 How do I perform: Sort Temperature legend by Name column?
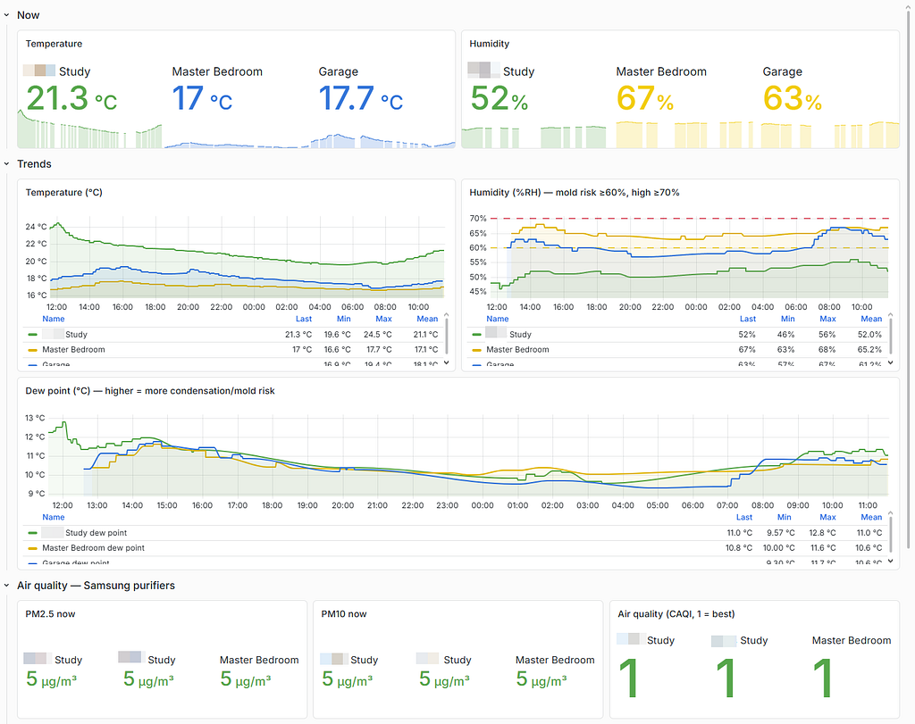coord(53,319)
